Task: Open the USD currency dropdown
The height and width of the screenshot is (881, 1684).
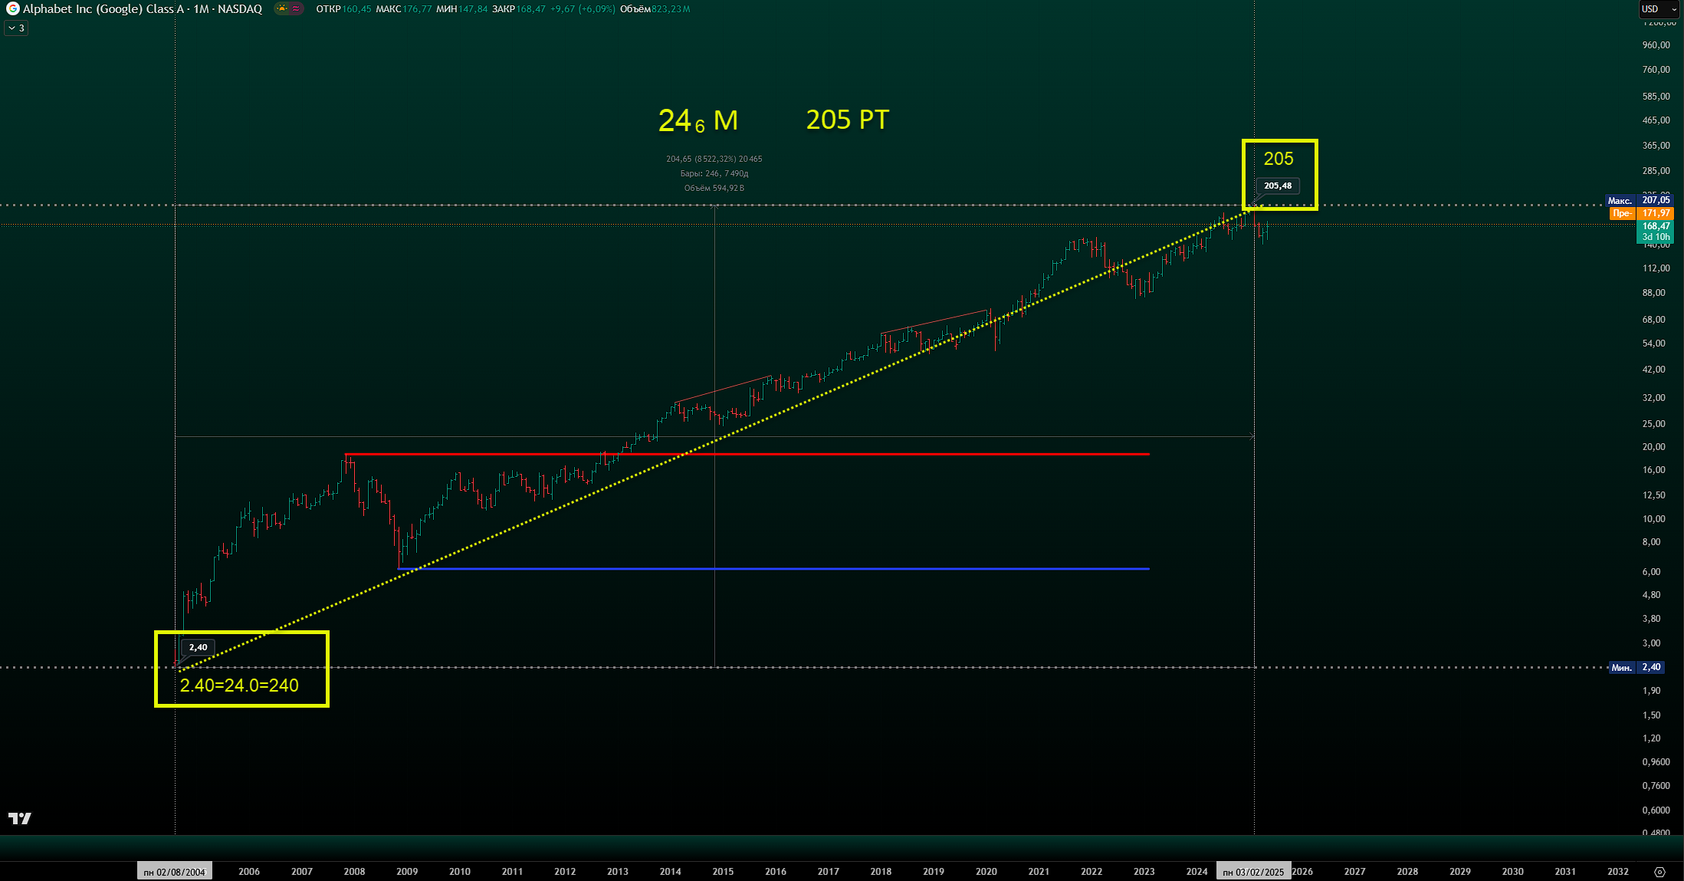Action: coord(1660,9)
